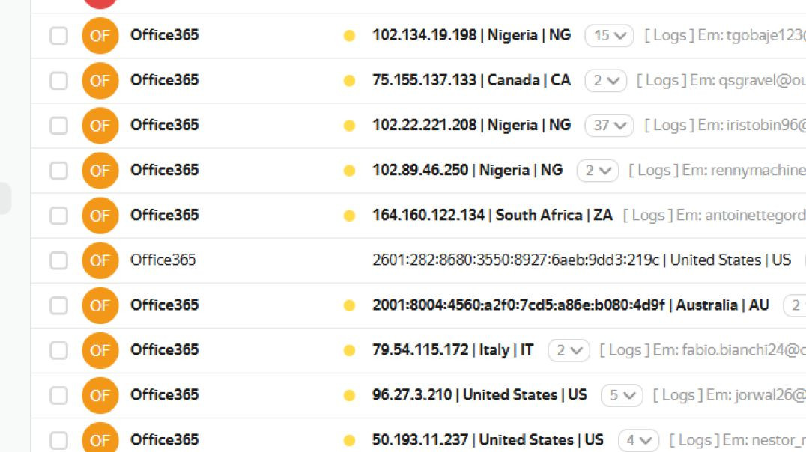Click the unread dot on Italy row
Image resolution: width=806 pixels, height=452 pixels.
[349, 350]
